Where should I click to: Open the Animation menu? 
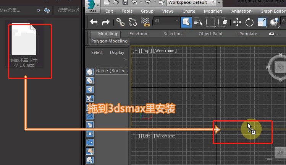(x=241, y=11)
